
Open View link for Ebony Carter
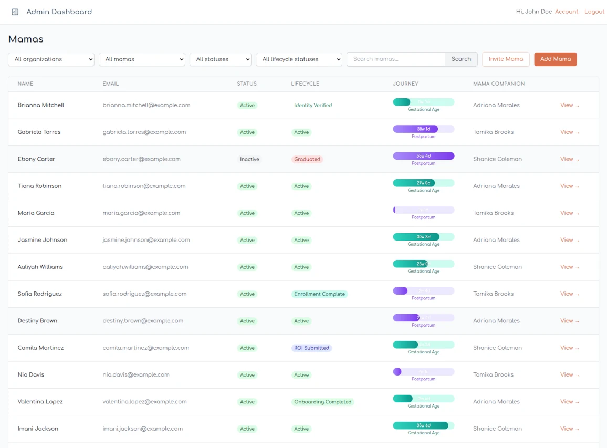[569, 159]
